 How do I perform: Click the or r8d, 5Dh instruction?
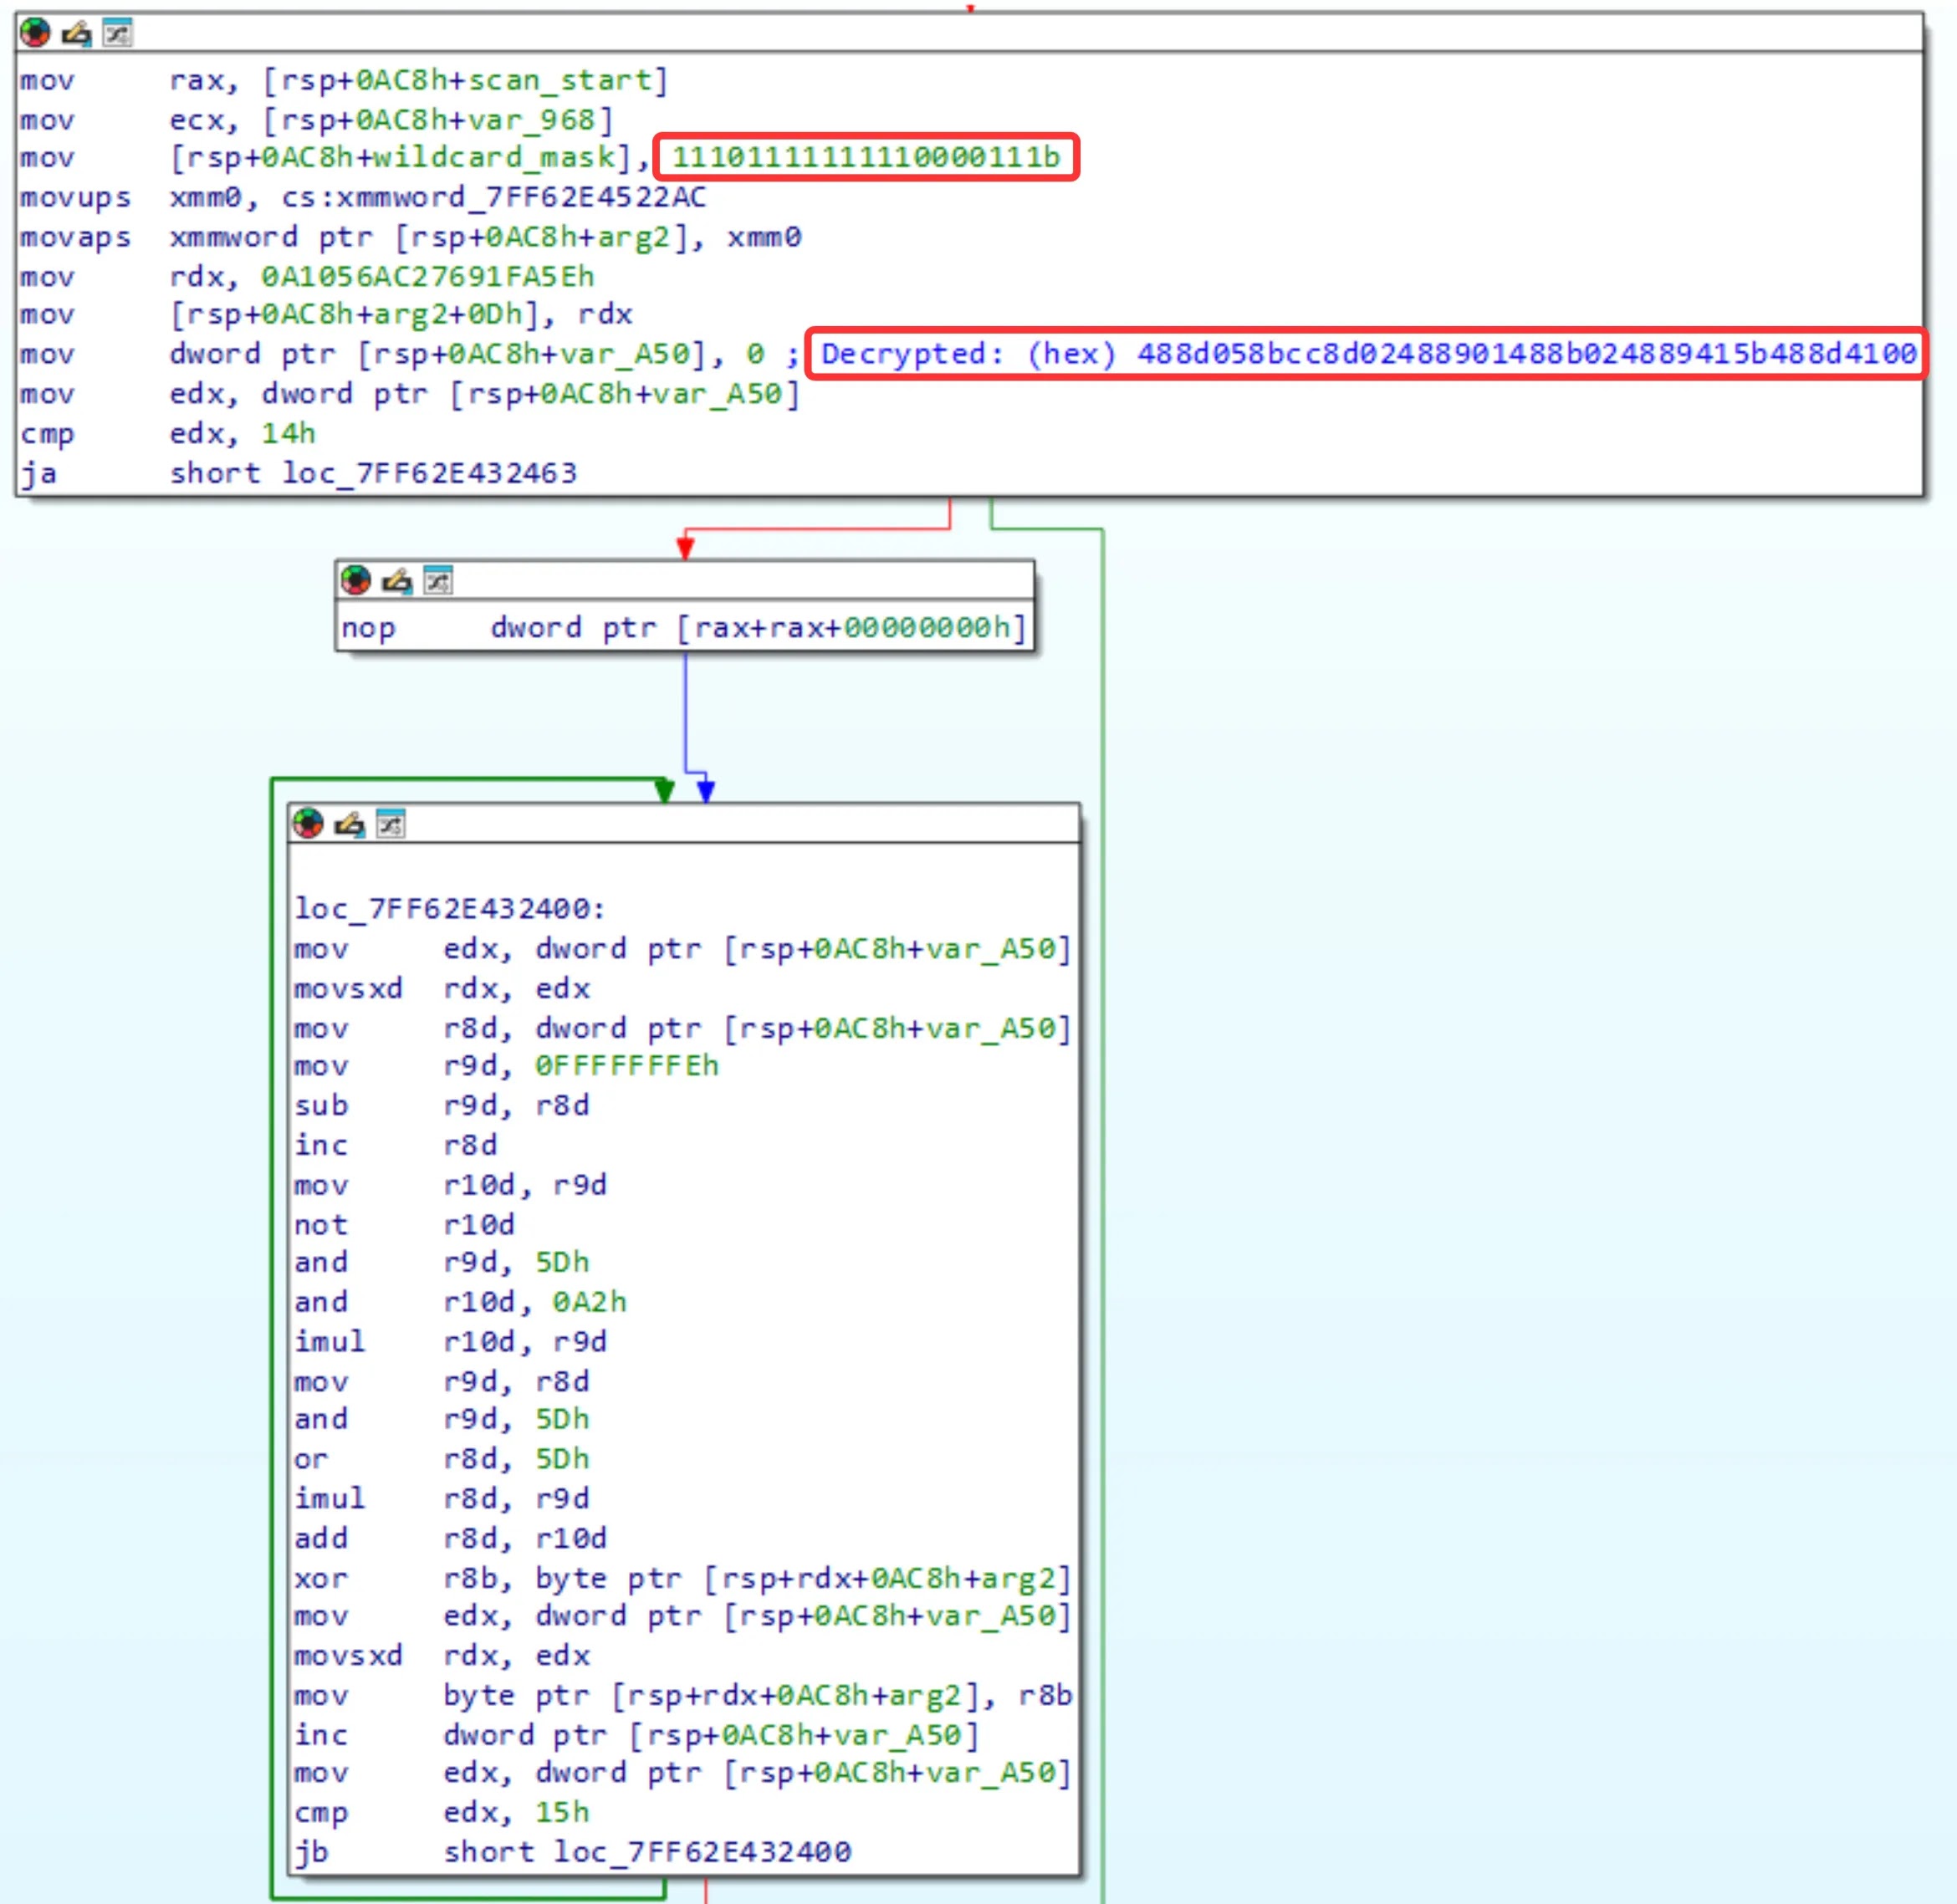tap(442, 1459)
